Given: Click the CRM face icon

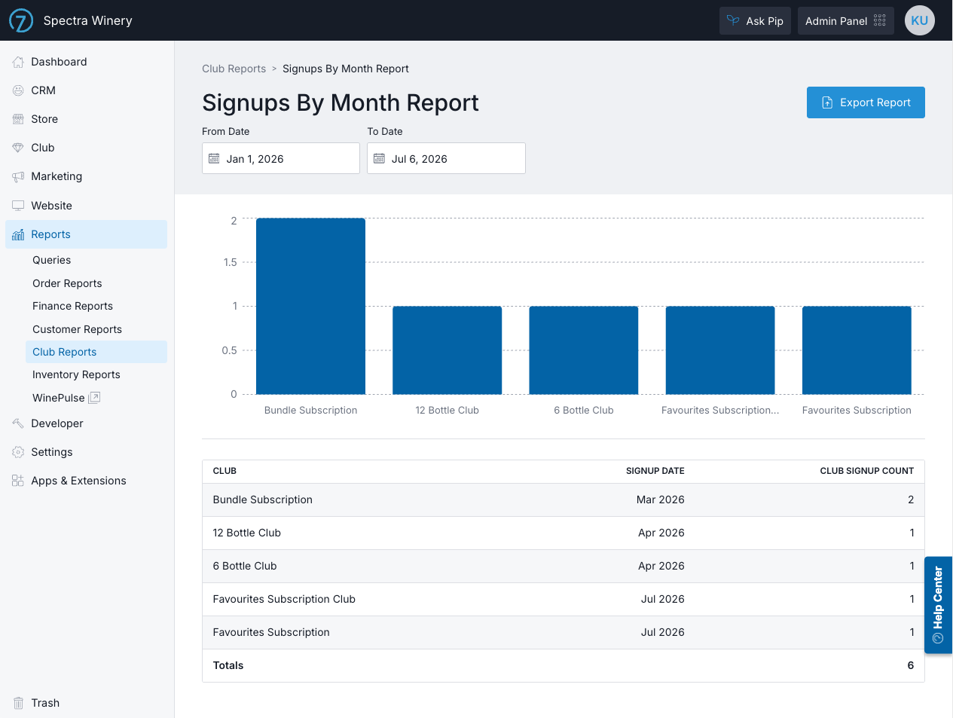Looking at the screenshot, I should (18, 90).
